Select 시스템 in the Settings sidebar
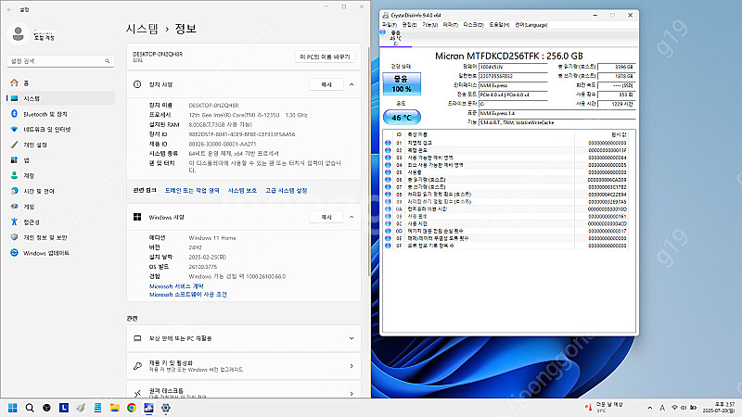742x417 pixels. point(60,98)
